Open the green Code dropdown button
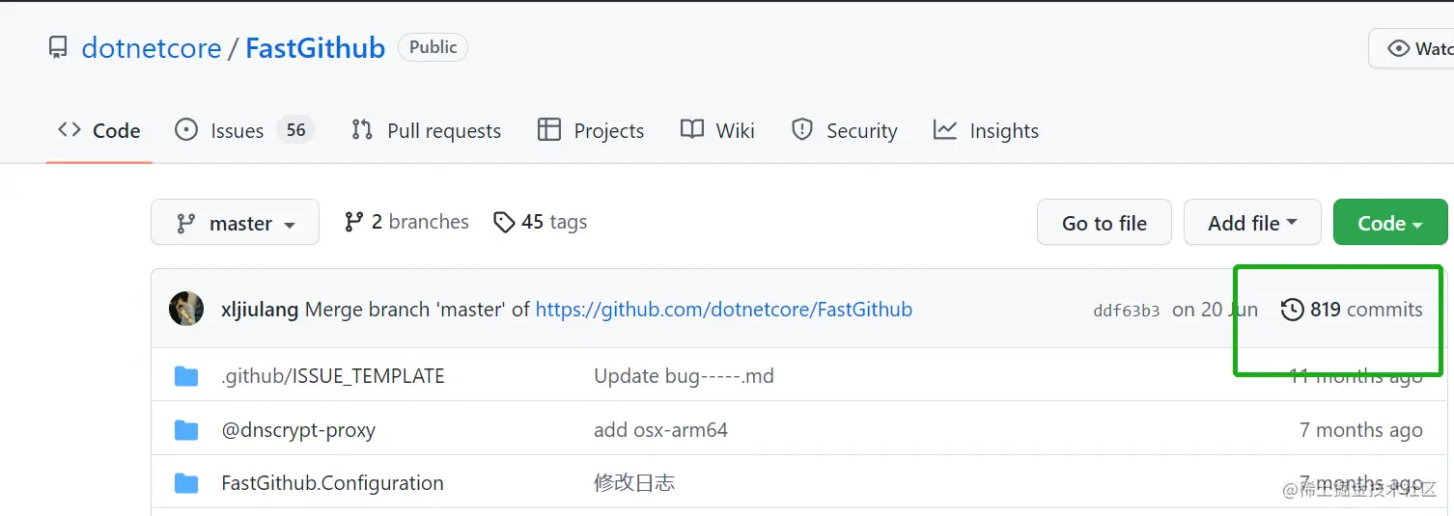This screenshot has width=1454, height=516. point(1390,222)
